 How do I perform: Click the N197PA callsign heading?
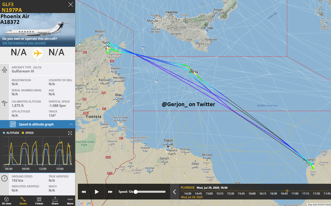pyautogui.click(x=12, y=10)
